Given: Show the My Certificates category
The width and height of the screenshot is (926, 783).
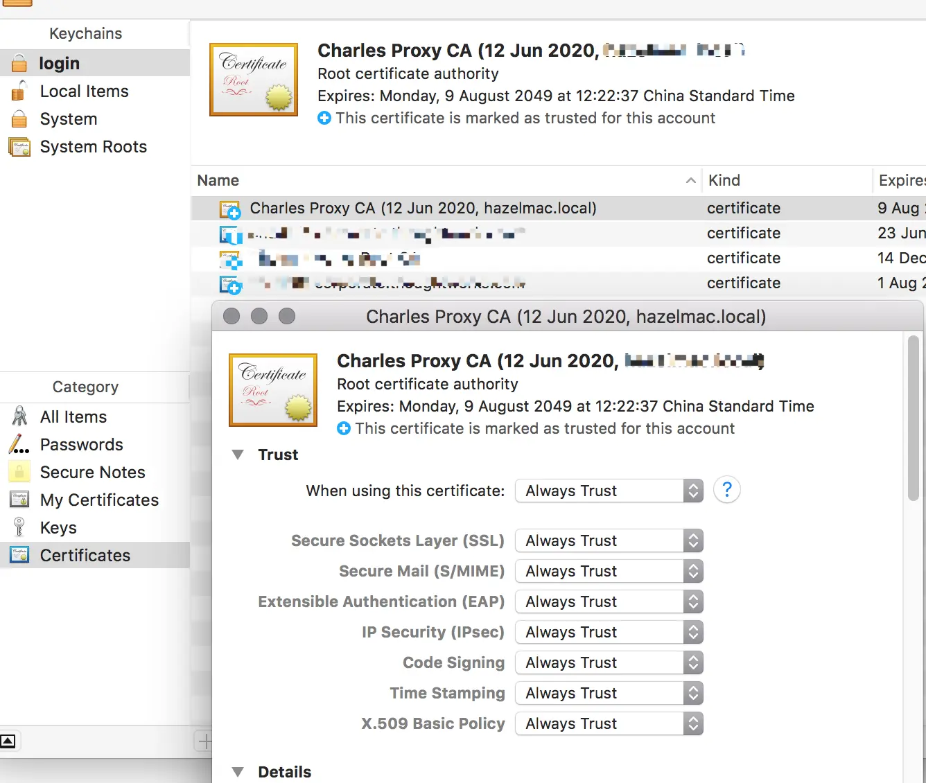Looking at the screenshot, I should pos(95,500).
